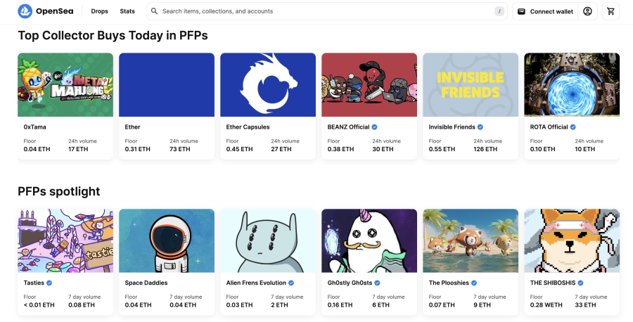
Task: View the ROTA Official portal image
Action: pyautogui.click(x=572, y=85)
